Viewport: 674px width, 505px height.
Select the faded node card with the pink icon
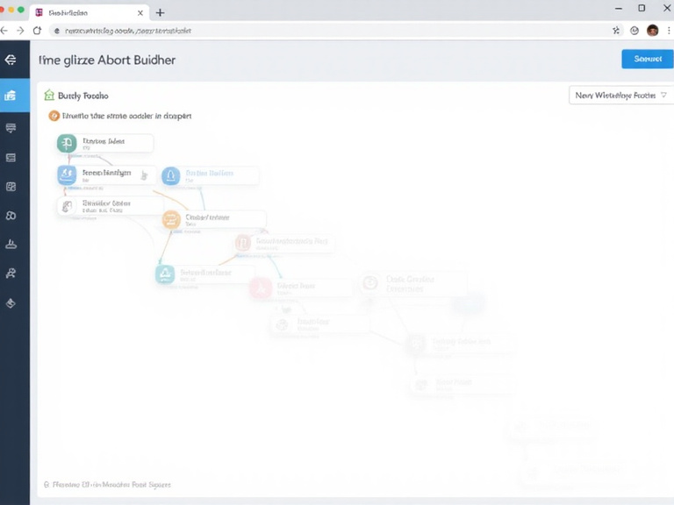(301, 288)
